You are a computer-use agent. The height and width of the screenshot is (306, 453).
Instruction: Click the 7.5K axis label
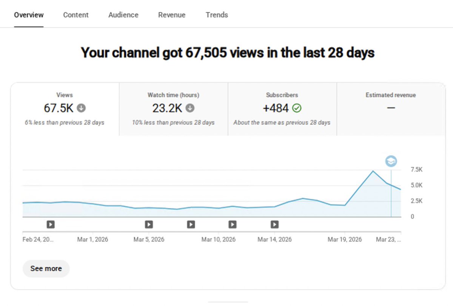(x=416, y=170)
